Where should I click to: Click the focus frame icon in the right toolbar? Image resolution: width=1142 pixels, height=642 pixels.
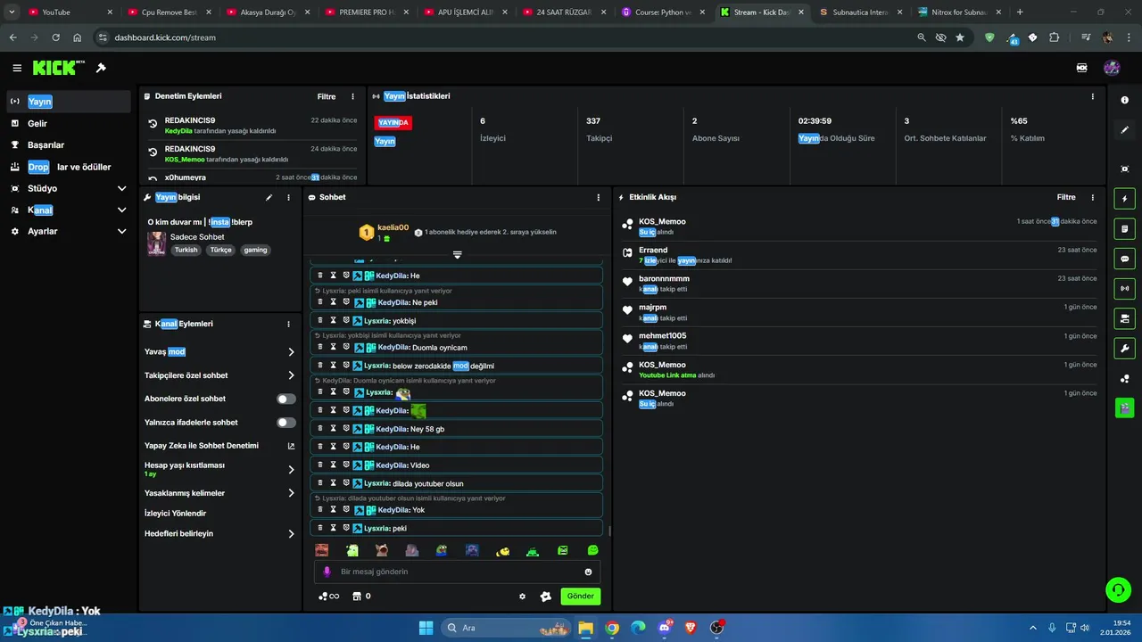click(x=1124, y=169)
